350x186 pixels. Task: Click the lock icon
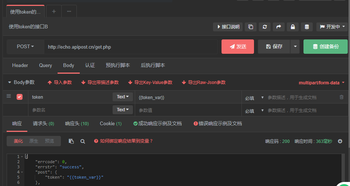click(293, 27)
